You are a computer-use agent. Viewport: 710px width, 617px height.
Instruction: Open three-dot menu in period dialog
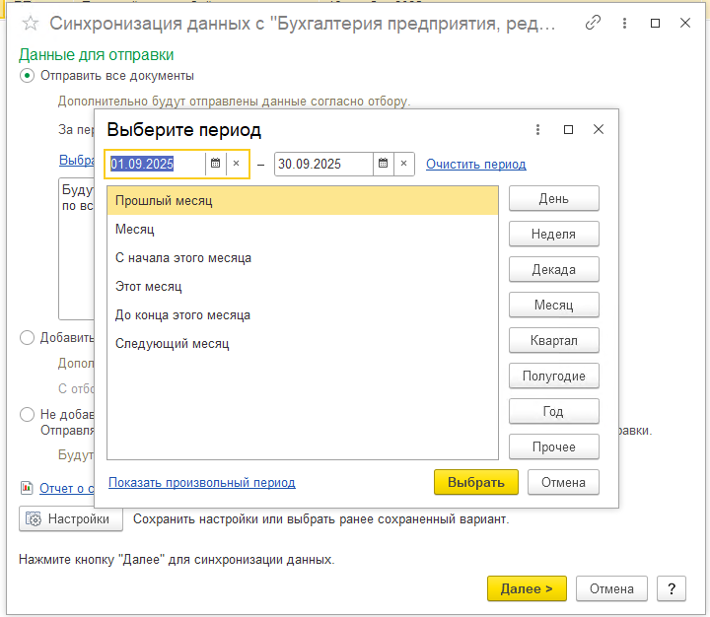coord(537,130)
